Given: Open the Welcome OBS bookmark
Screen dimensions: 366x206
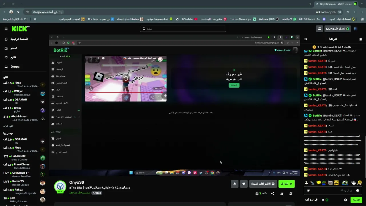Looking at the screenshot, I should 269,19.
